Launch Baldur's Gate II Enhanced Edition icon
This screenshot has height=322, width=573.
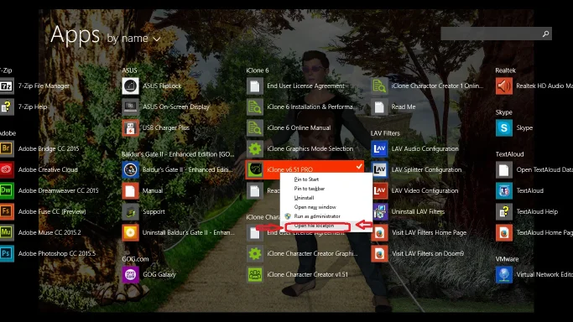[130, 169]
